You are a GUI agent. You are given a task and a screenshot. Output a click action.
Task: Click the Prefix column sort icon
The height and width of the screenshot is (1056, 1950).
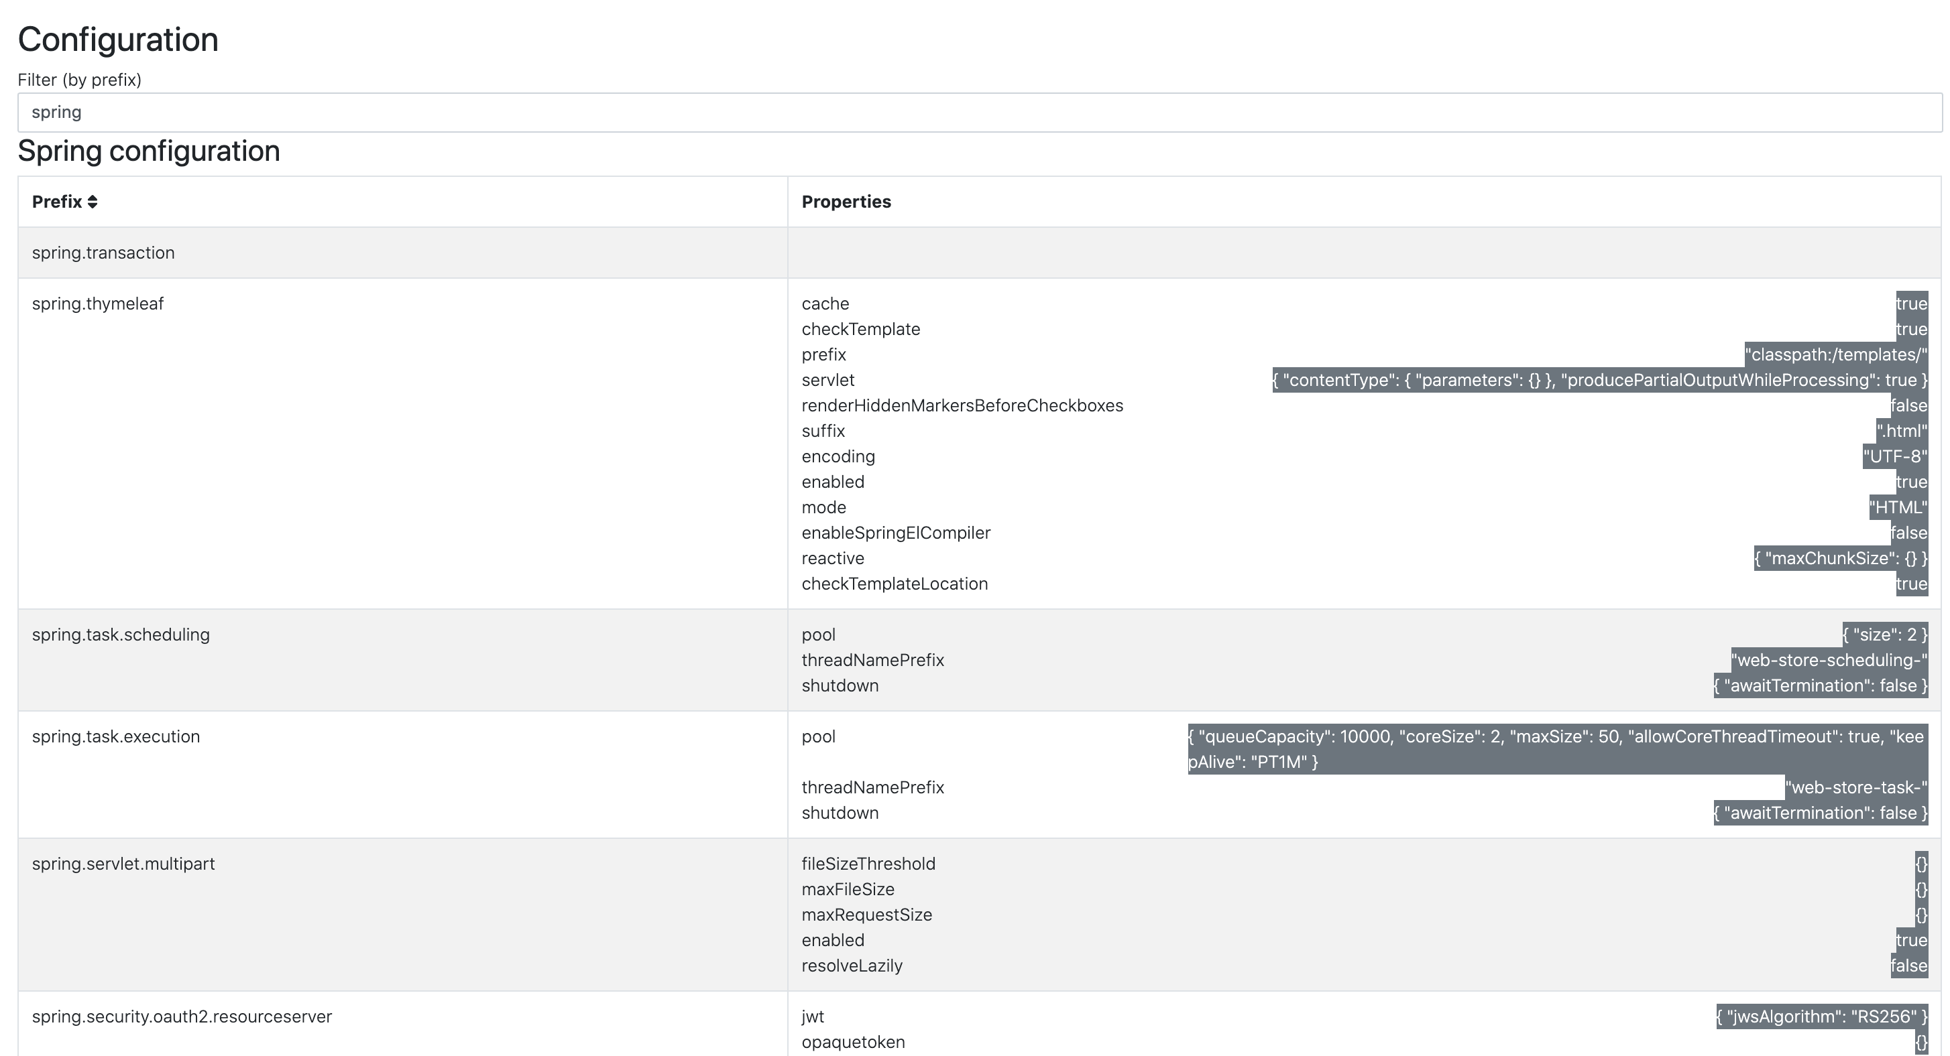tap(93, 202)
